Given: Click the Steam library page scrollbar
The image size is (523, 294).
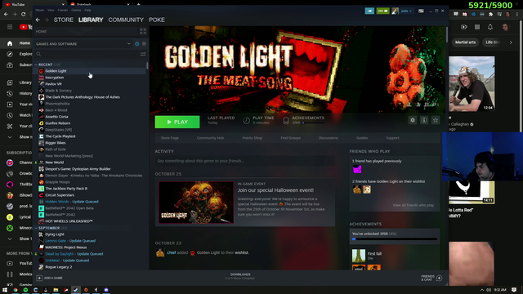Looking at the screenshot, I should pyautogui.click(x=447, y=34).
